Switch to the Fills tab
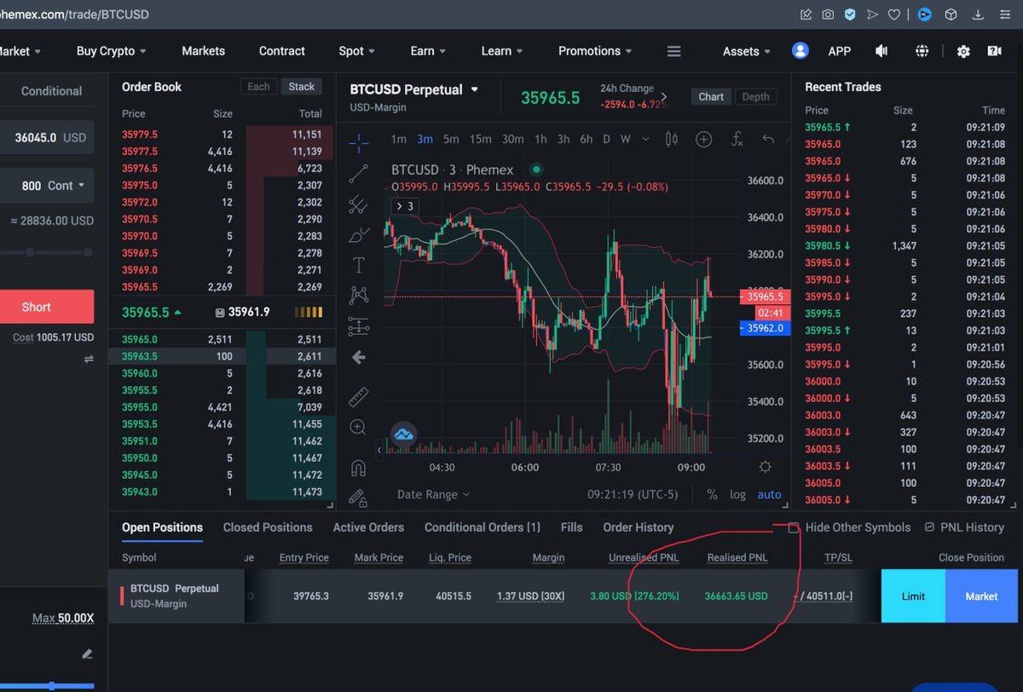The height and width of the screenshot is (692, 1023). click(572, 528)
